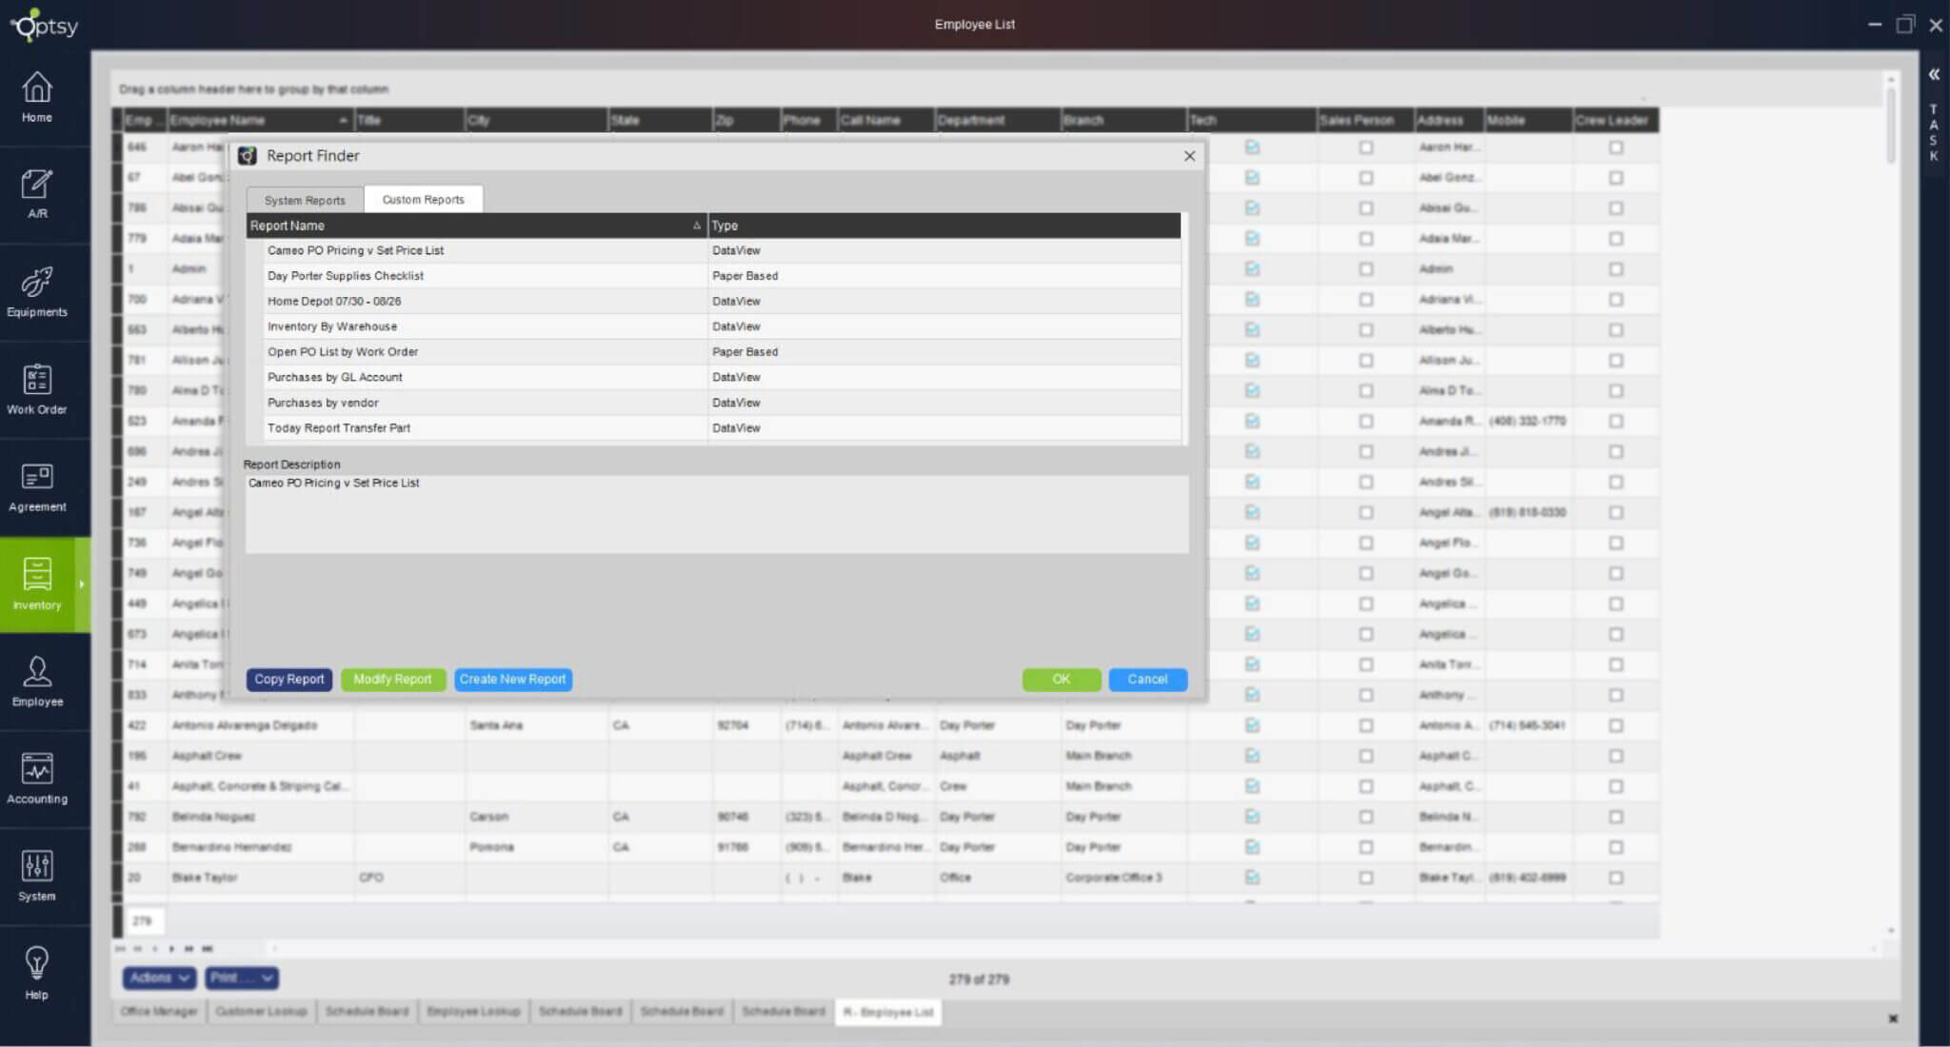1950x1047 pixels.
Task: Toggle Sales Person checkbox for Blake Taylor
Action: 1366,878
